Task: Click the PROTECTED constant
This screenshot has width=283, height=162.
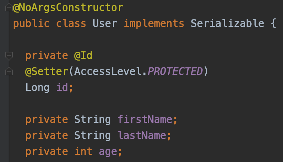Action: click(x=175, y=71)
